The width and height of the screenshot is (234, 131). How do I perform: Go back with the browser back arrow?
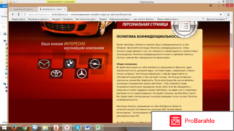coord(13,14)
